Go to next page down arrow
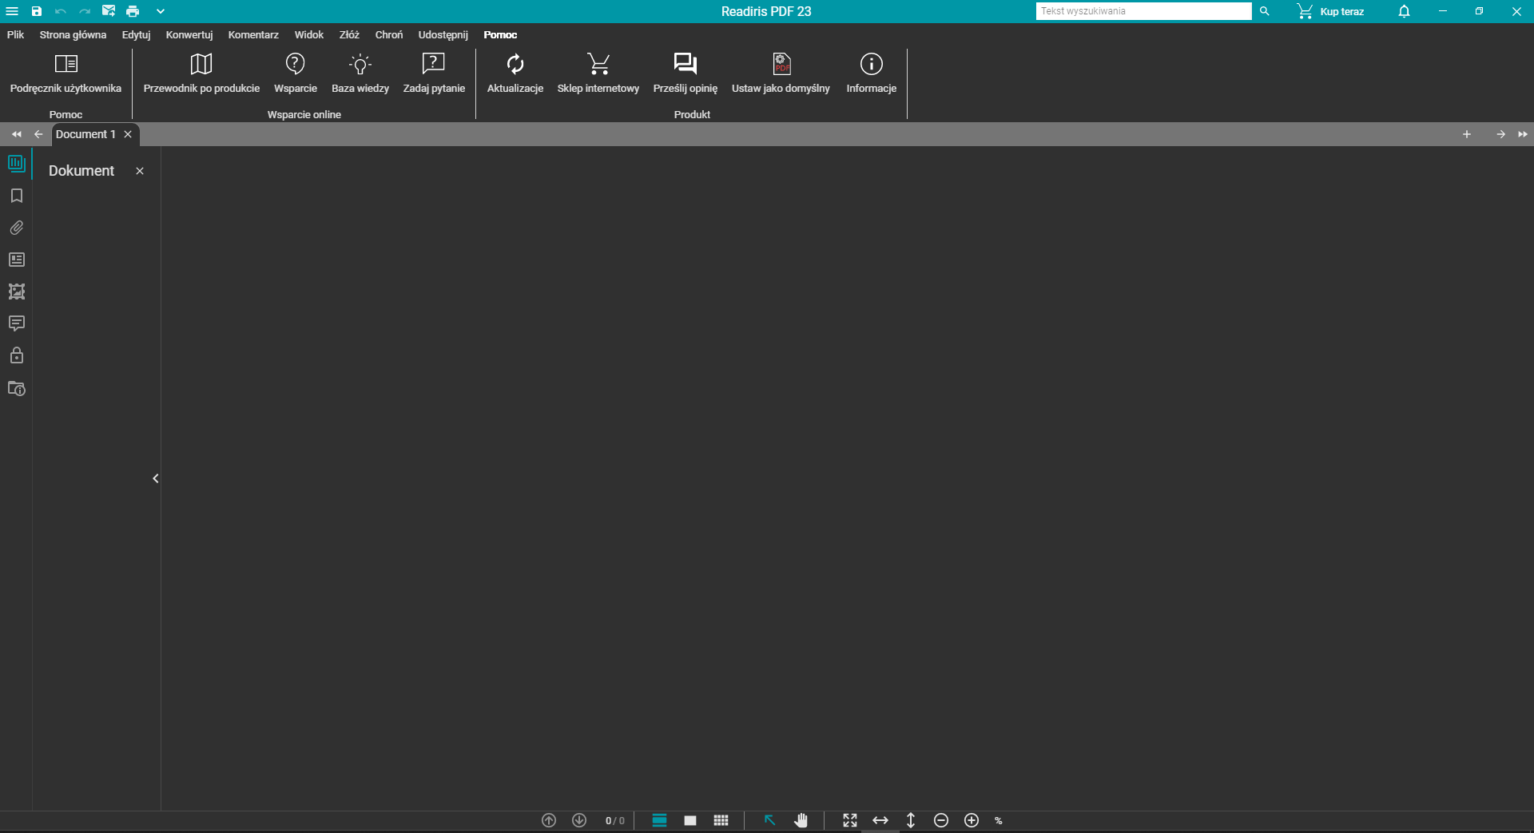 [579, 820]
